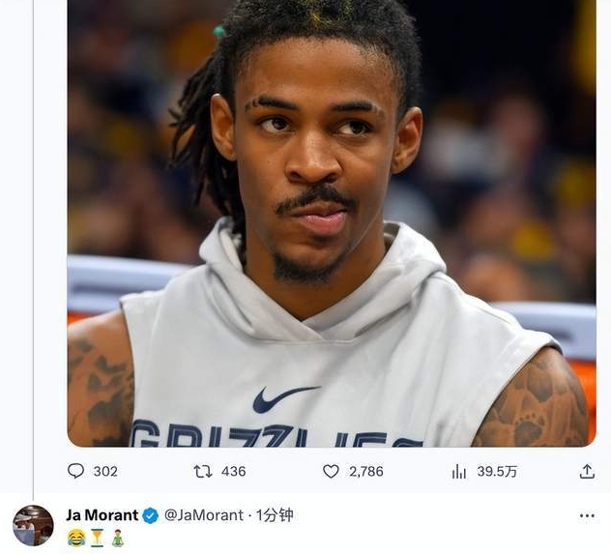Open the Ja Morant display name link
This screenshot has height=554, width=611.
click(x=102, y=515)
